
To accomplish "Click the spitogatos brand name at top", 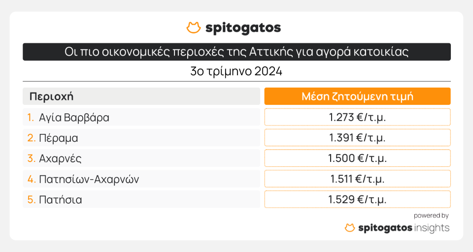I will pyautogui.click(x=243, y=28).
